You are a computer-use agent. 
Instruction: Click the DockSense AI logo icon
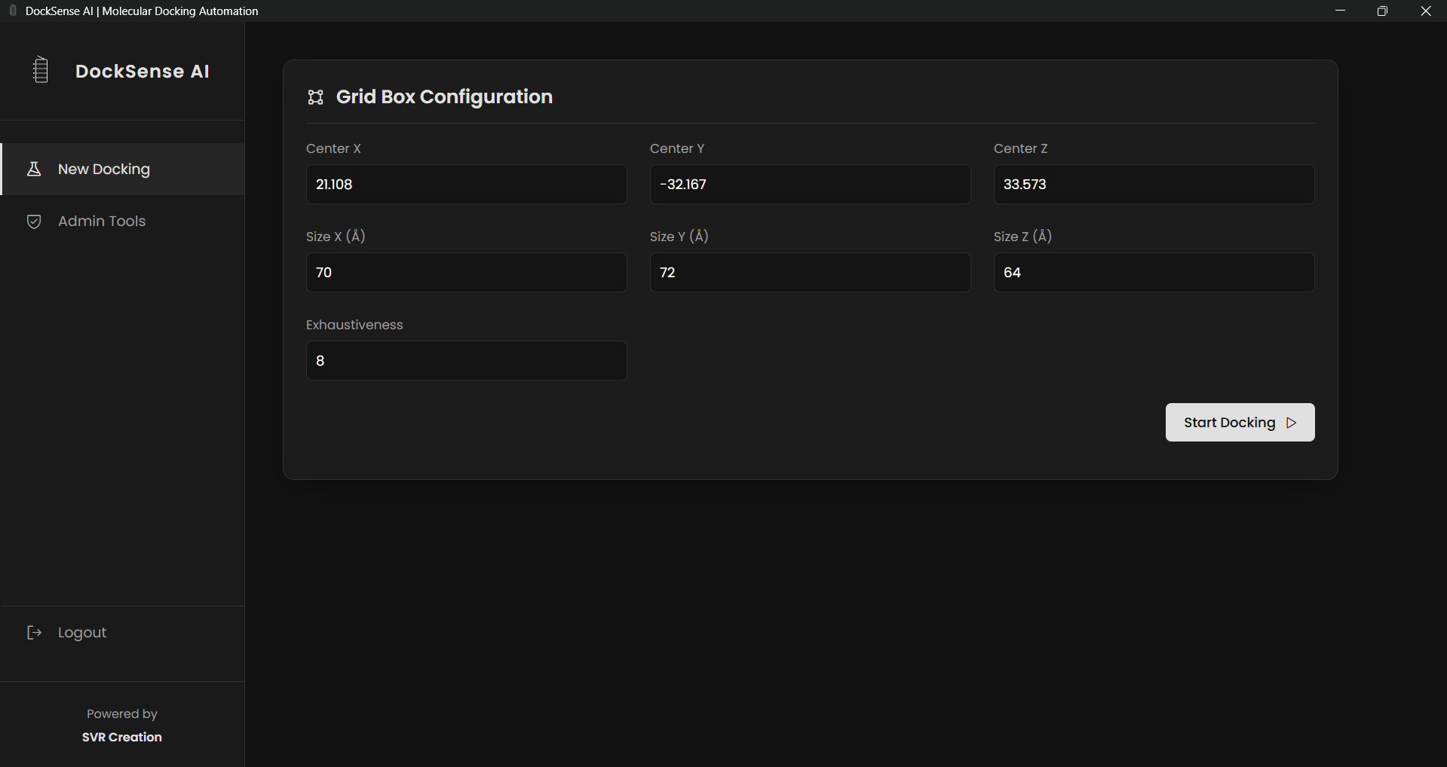tap(41, 70)
